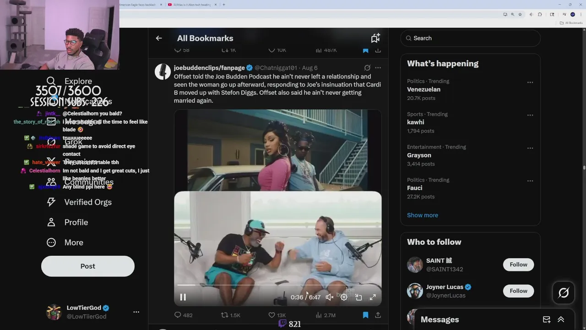Click the Search field
This screenshot has width=586, height=330.
pos(470,38)
